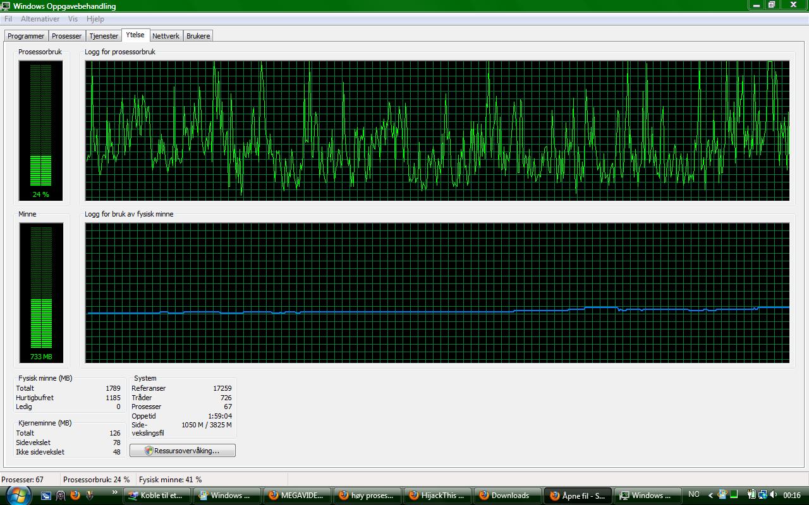Click Hurtigbufret value 1185
This screenshot has width=809, height=505.
click(113, 398)
